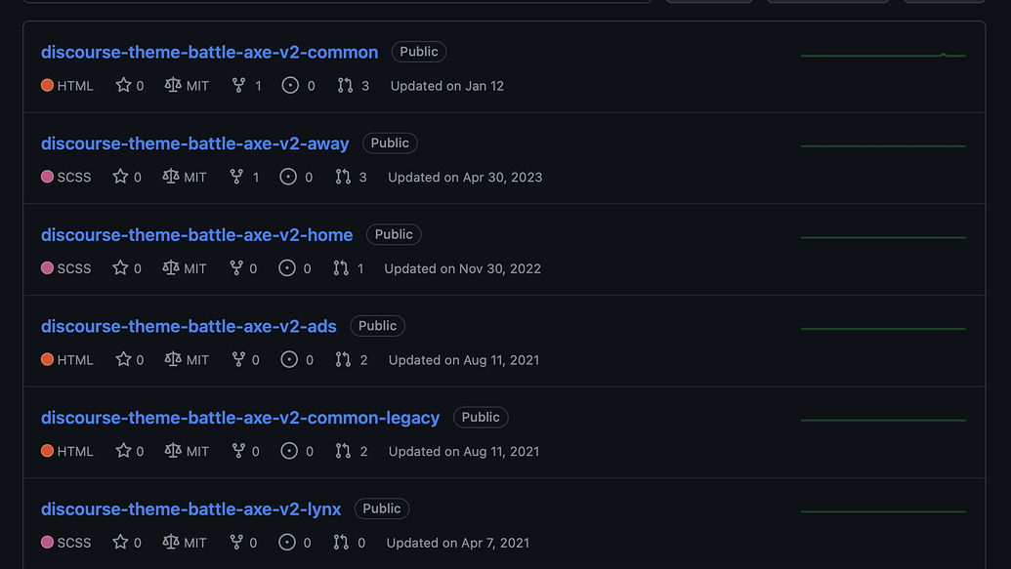1011x569 pixels.
Task: Open discourse-theme-battle-axe-v2-common repository link
Action: (209, 52)
